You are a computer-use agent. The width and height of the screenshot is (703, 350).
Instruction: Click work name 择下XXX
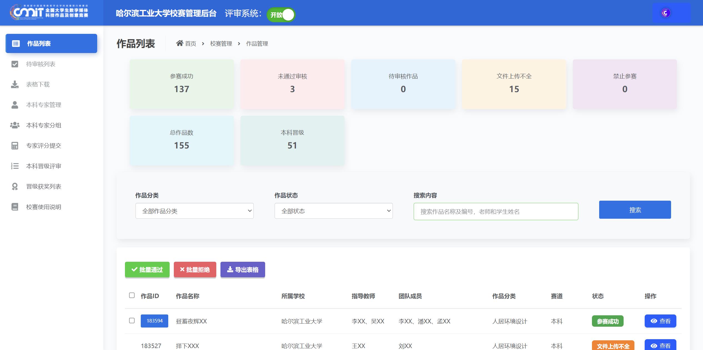(x=187, y=346)
